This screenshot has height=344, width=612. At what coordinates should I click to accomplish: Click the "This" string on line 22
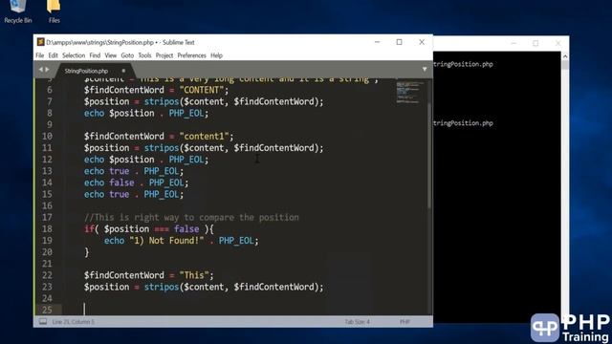tap(194, 275)
